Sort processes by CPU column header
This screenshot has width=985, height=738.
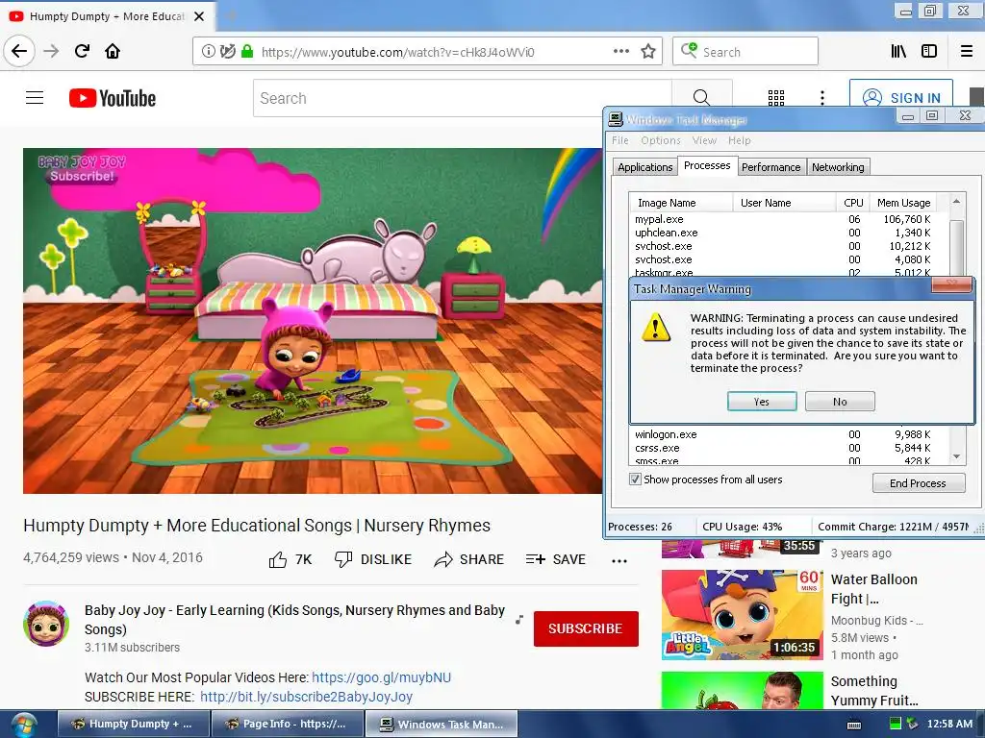pos(853,203)
